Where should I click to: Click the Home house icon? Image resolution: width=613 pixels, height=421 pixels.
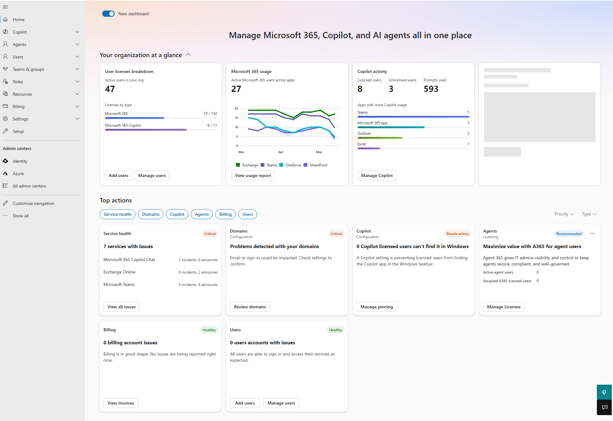(5, 20)
